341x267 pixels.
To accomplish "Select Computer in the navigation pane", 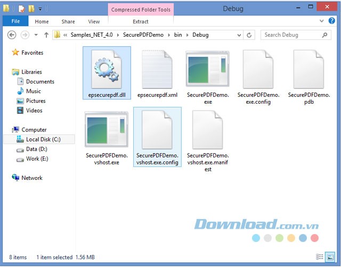I will coord(34,130).
